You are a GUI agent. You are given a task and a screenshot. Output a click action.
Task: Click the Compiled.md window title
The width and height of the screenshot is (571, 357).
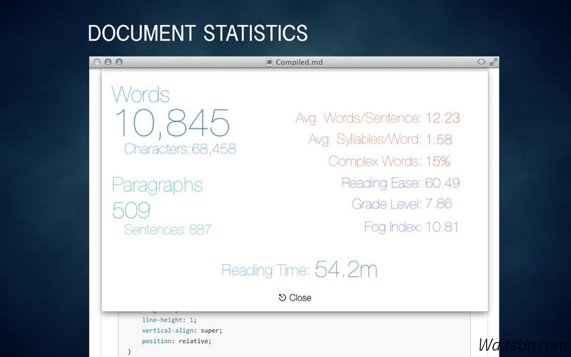299,62
